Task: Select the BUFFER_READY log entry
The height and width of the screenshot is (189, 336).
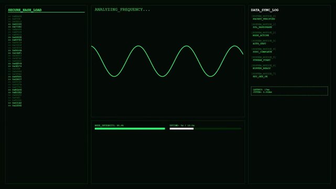Action: [x=262, y=68]
